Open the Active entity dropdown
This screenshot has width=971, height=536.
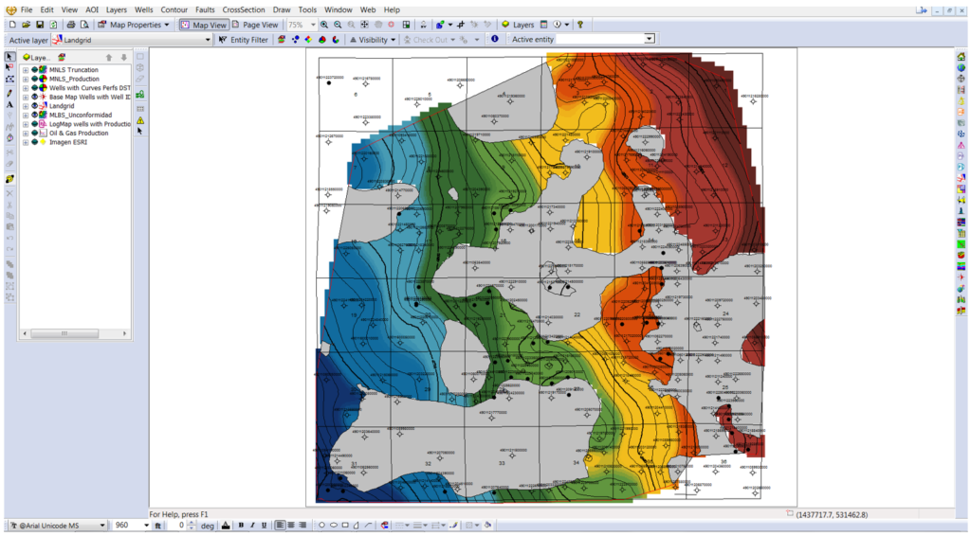(x=649, y=39)
